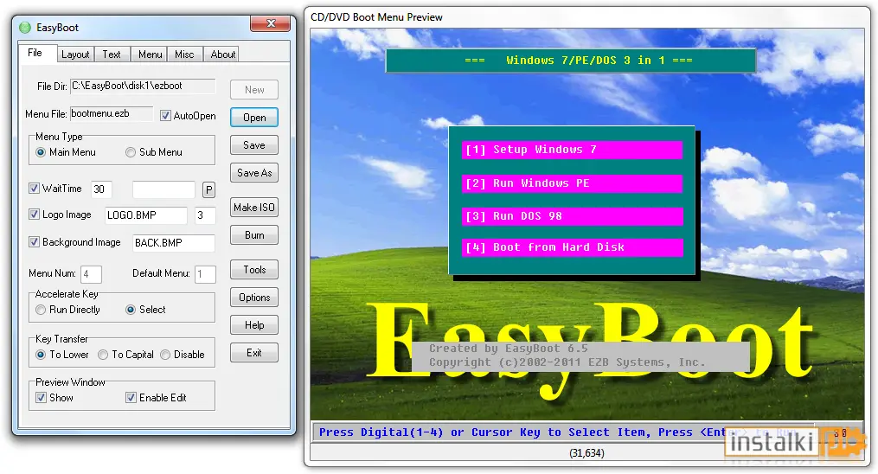Click the File Dir path field
The width and height of the screenshot is (878, 474).
coord(143,86)
